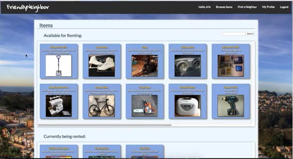Click the owner line on the Ice skates card
Screen dimensions: 293x159
(102, 53)
